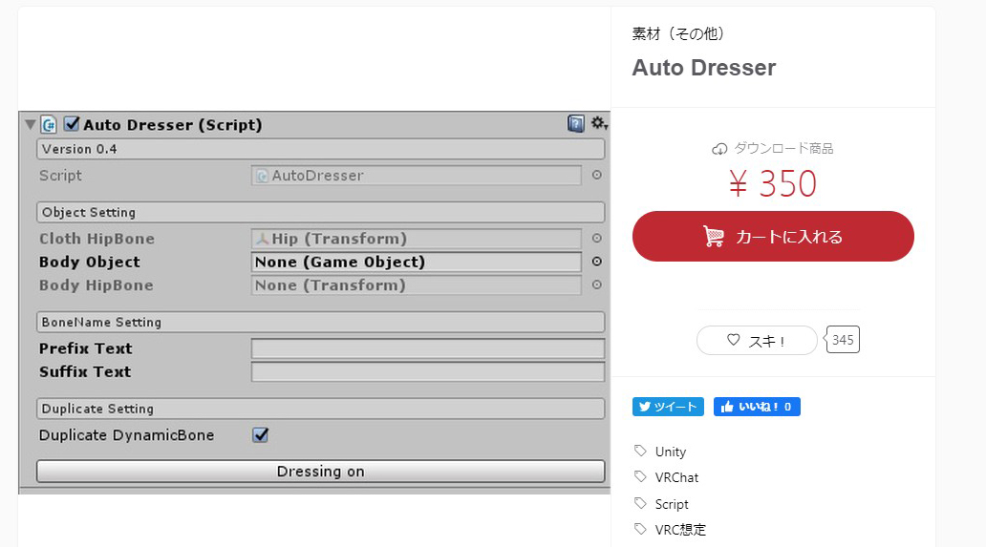This screenshot has height=547, width=986.
Task: Select the Body Object field
Action: pyautogui.click(x=417, y=262)
